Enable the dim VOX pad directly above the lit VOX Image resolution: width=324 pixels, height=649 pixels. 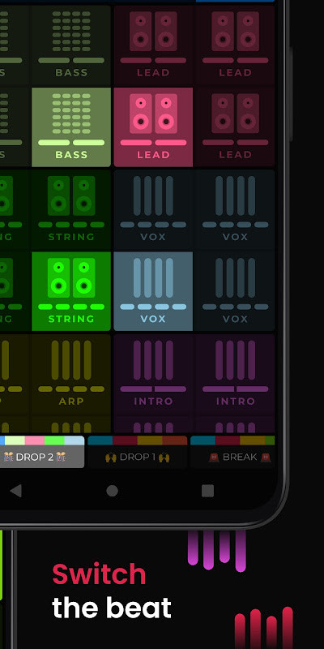click(153, 209)
